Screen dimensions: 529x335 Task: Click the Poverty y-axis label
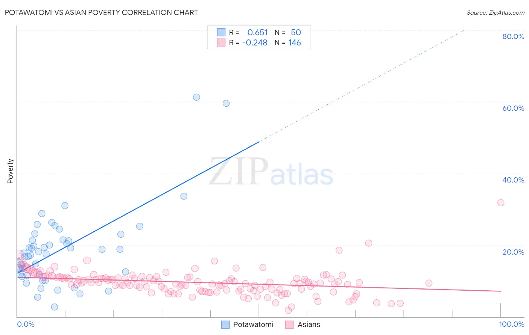10,171
